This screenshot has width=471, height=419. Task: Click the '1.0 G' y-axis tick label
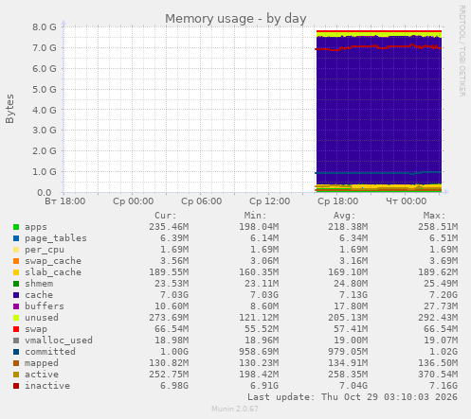coord(45,172)
